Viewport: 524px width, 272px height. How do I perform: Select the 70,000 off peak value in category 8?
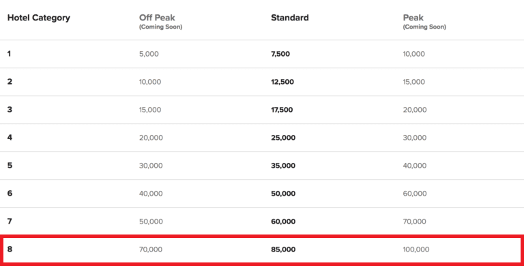(150, 250)
